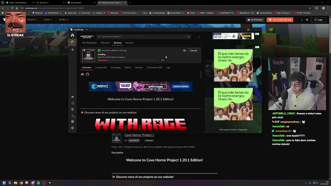Cancel the modpack installation

[193, 51]
